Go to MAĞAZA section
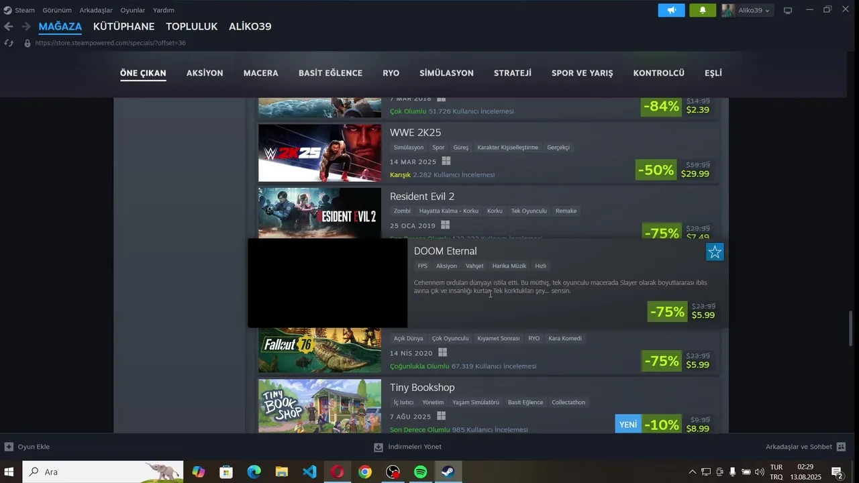Image resolution: width=859 pixels, height=483 pixels. 60,26
